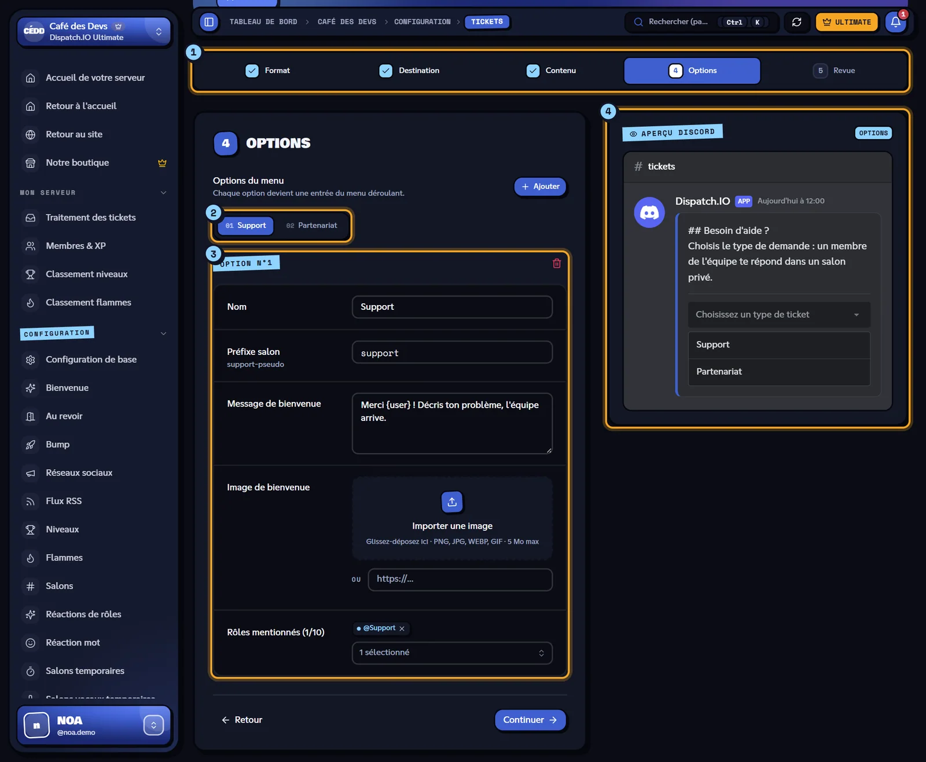Click the inbox icon for Traitement des tickets
Screen dimensions: 926x762
31,218
